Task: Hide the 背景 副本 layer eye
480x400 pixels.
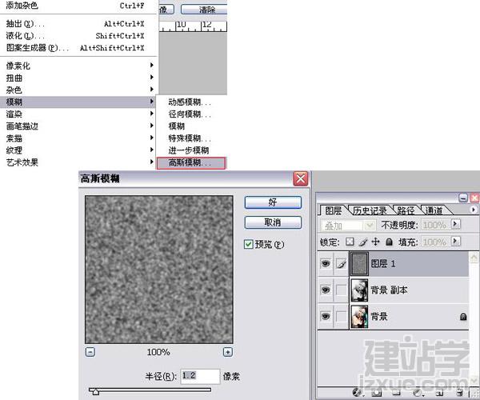Action: pyautogui.click(x=326, y=290)
